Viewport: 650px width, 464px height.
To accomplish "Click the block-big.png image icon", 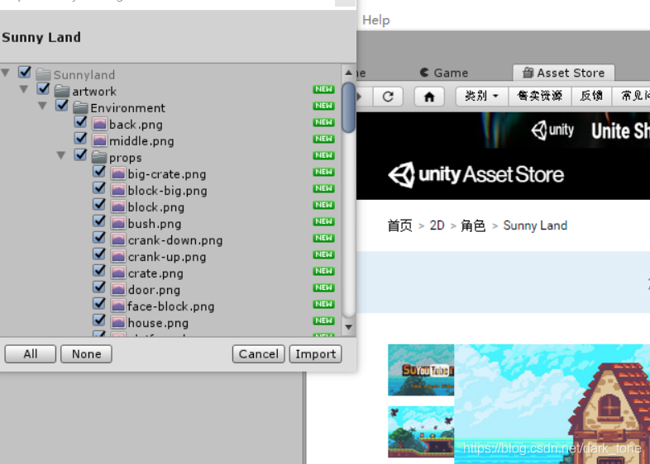I will pos(118,191).
